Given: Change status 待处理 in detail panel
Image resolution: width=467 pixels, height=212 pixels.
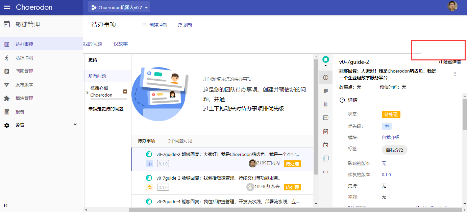Looking at the screenshot, I should point(391,114).
